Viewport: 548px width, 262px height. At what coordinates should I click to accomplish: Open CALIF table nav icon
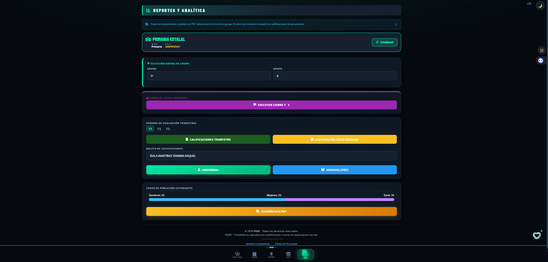289,255
